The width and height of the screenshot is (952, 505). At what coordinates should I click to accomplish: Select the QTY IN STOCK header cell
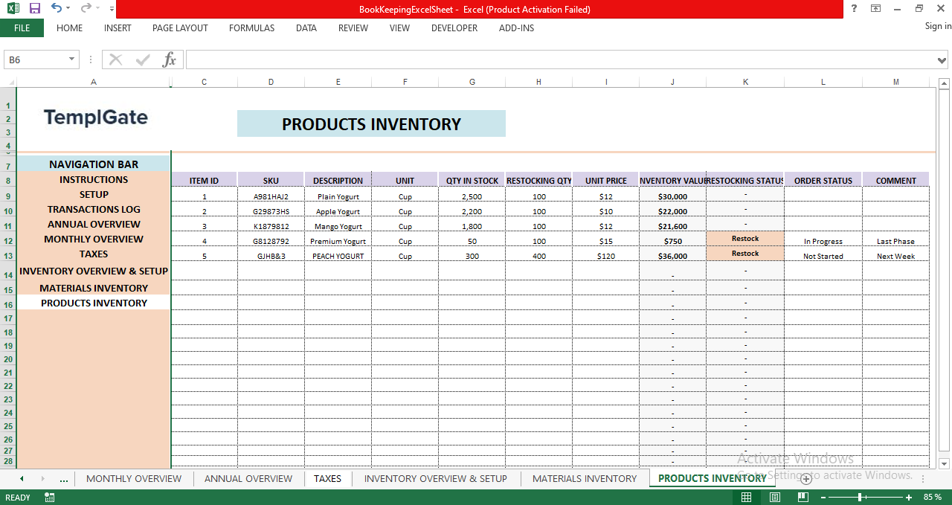click(x=472, y=180)
